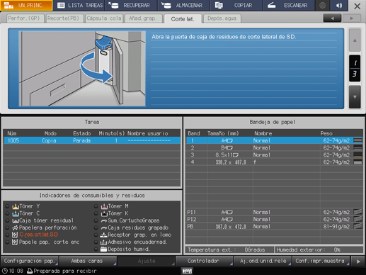Click tray 3 paper level indicator

click(x=358, y=155)
